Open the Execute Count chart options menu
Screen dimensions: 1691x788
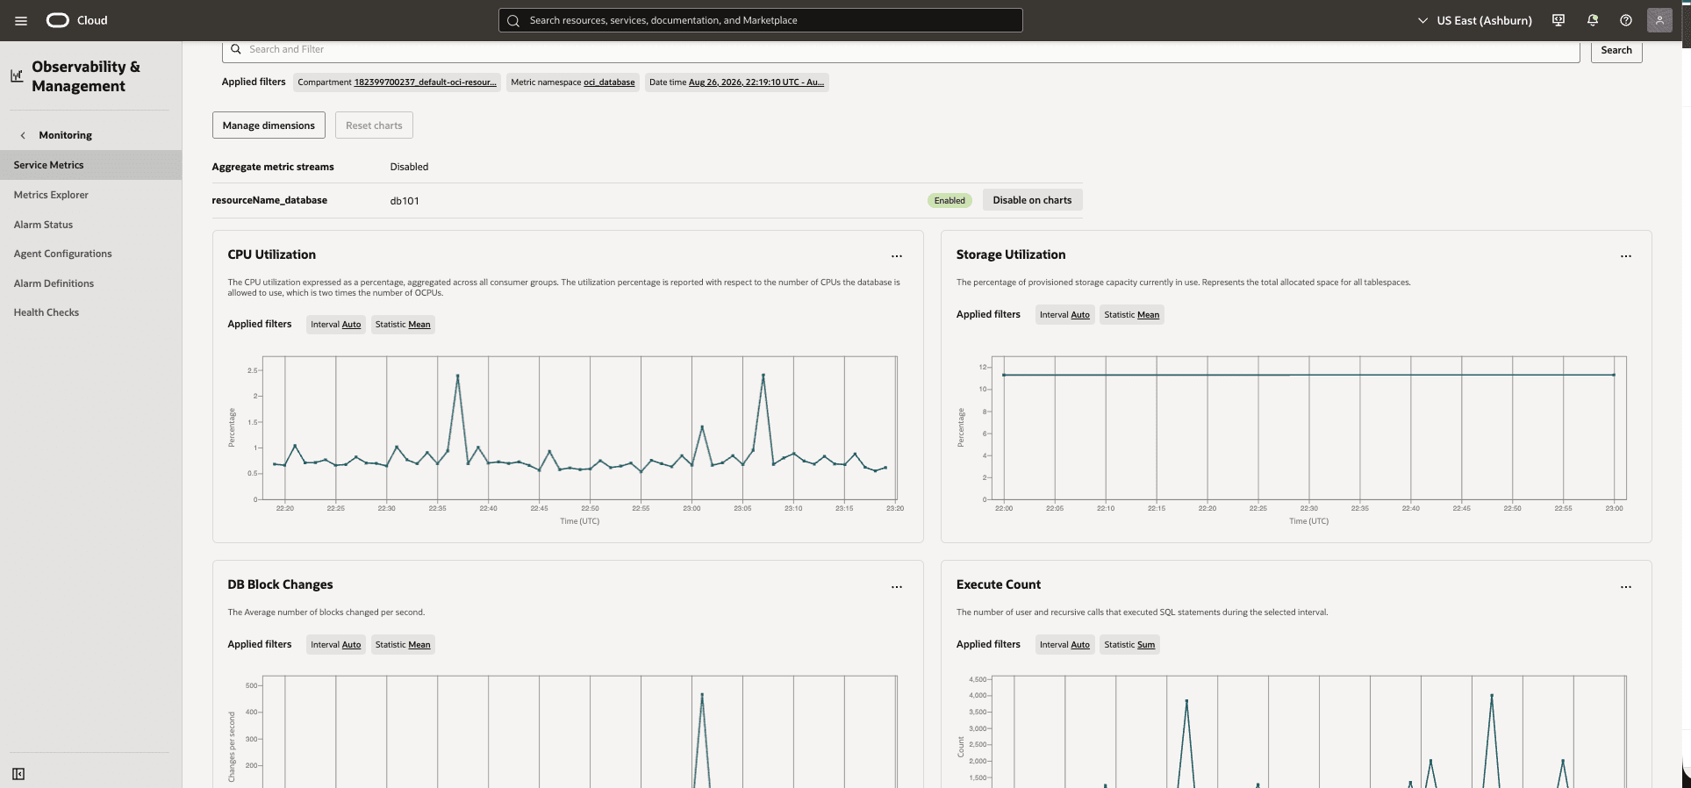(x=1626, y=586)
